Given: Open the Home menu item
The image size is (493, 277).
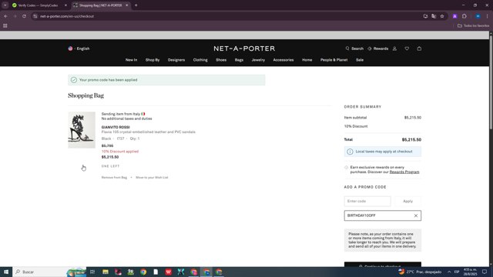Looking at the screenshot, I should tap(307, 60).
